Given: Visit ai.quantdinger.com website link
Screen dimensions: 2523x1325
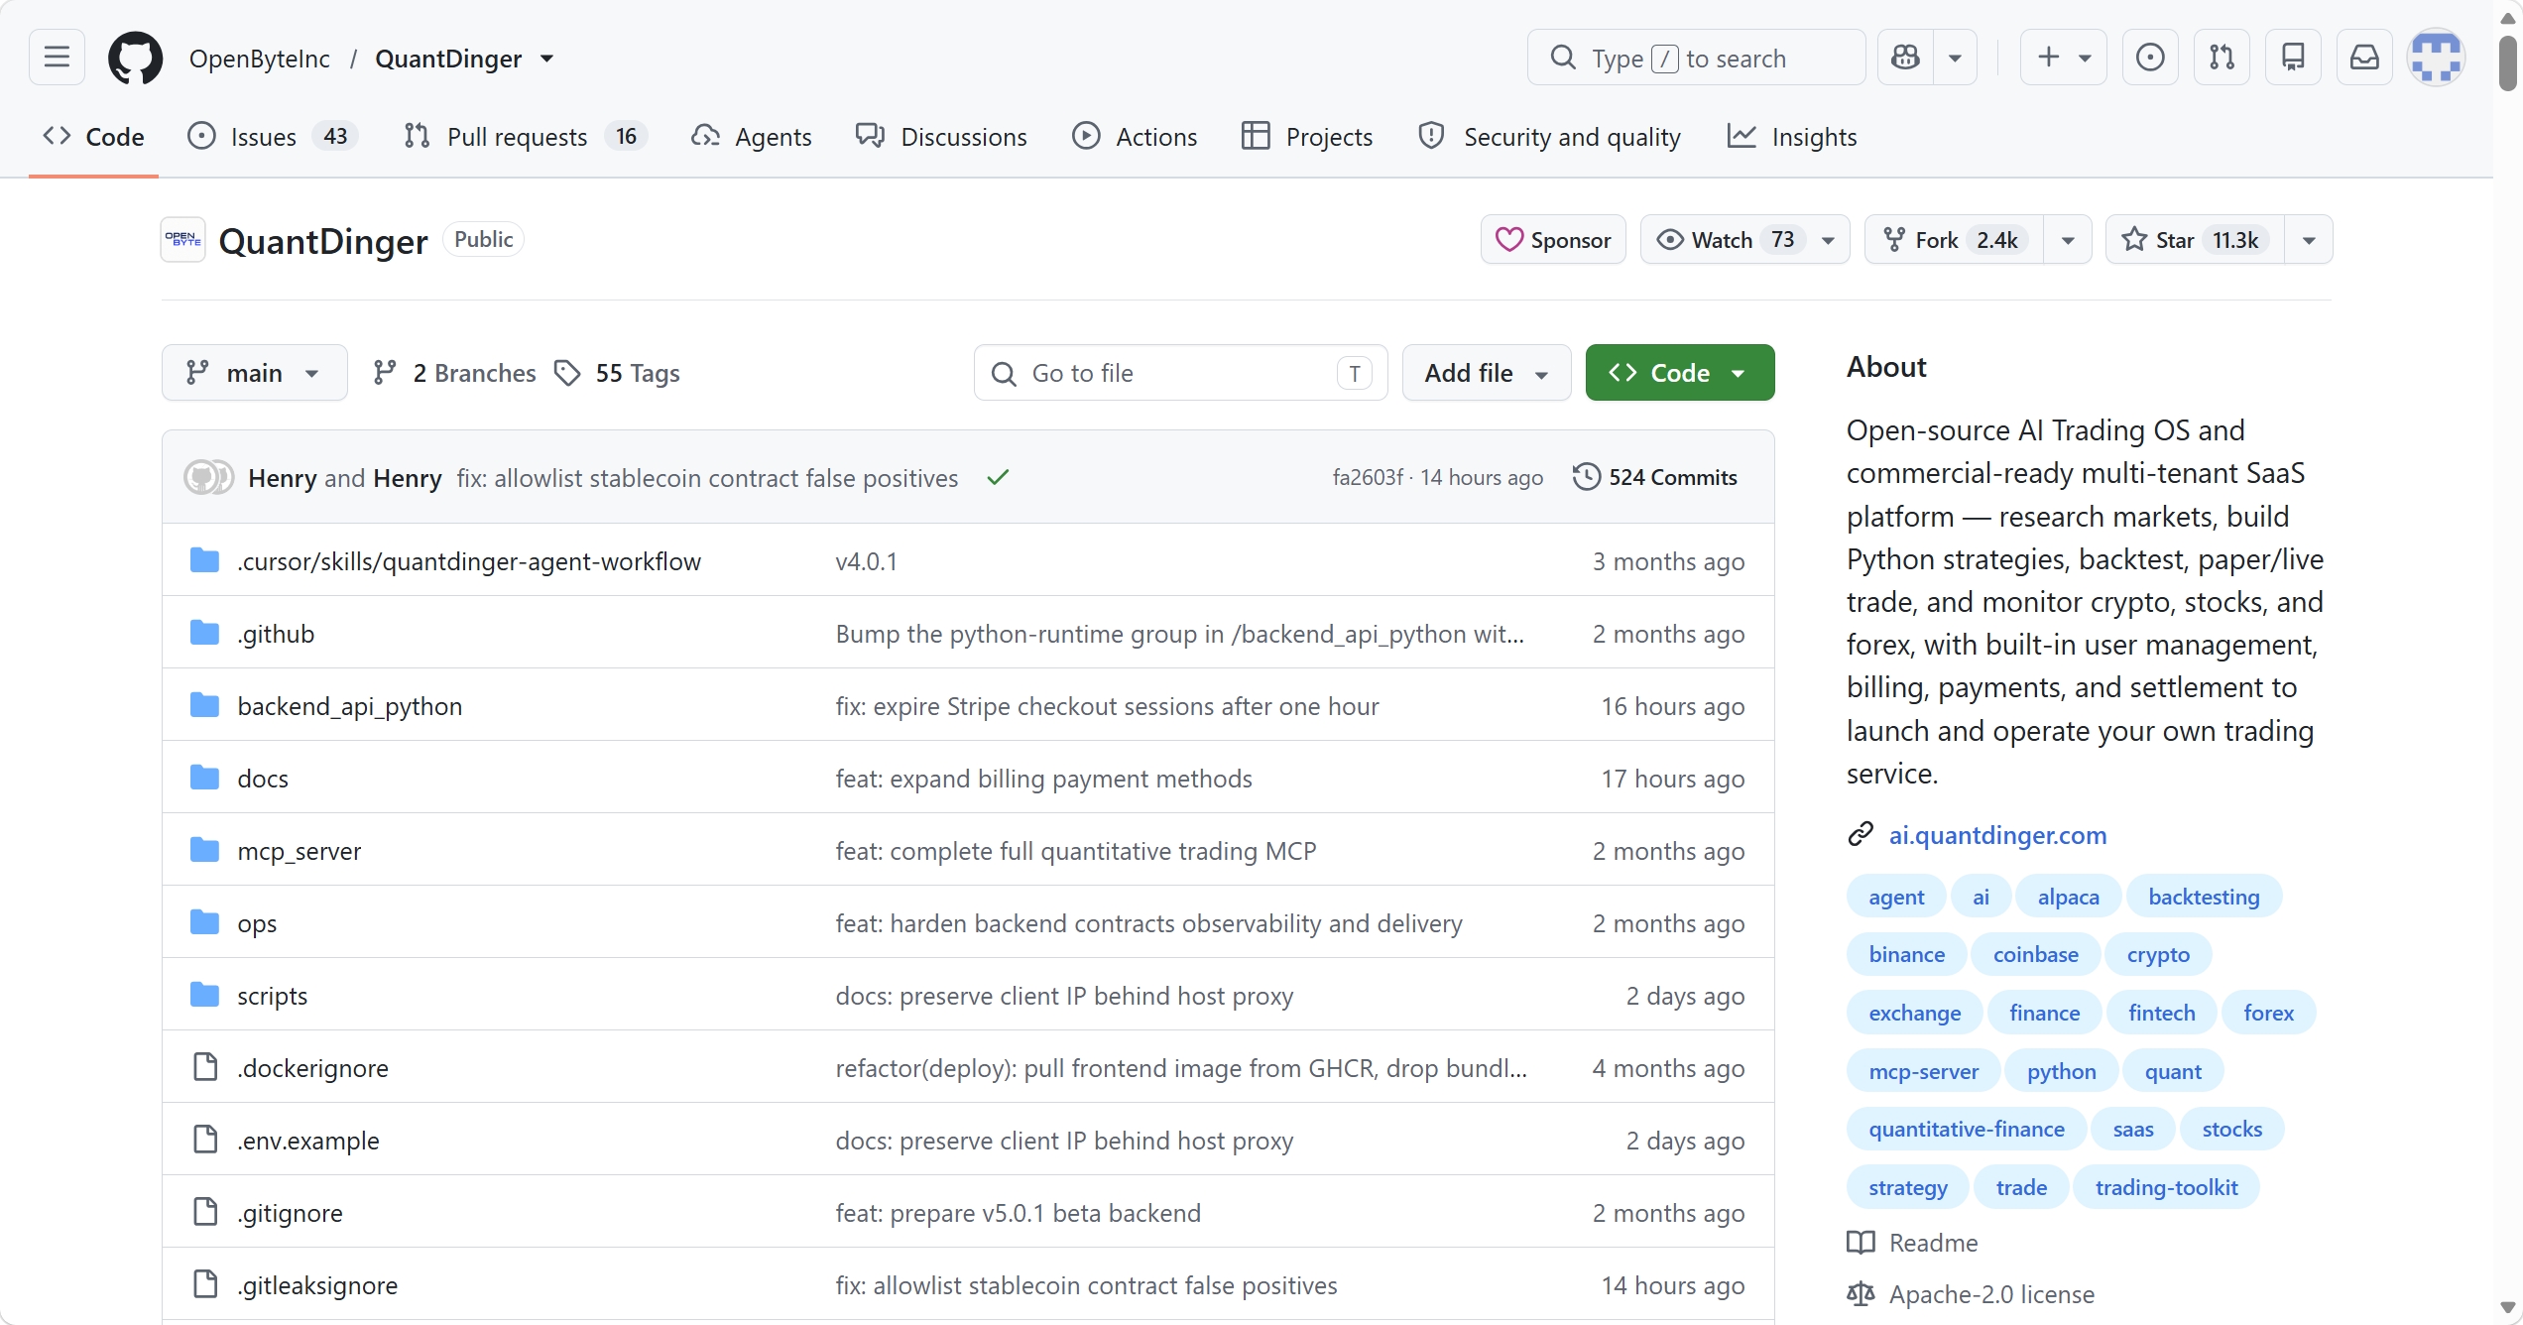Looking at the screenshot, I should [1997, 835].
